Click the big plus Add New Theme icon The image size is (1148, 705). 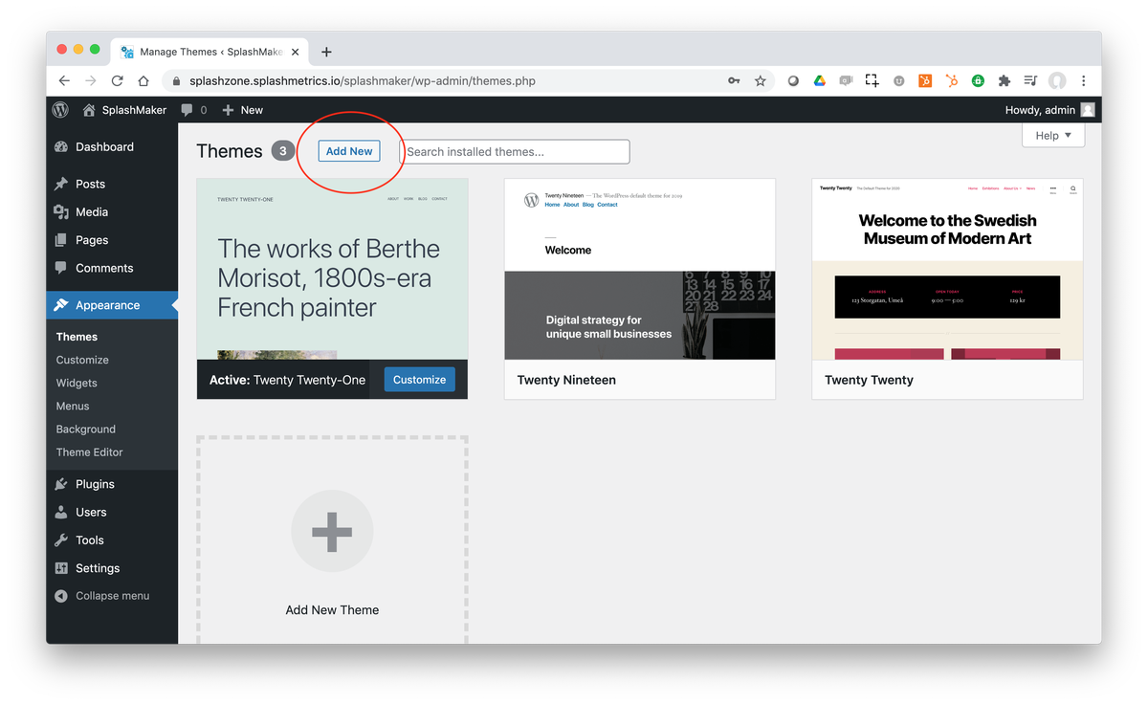[x=332, y=532]
